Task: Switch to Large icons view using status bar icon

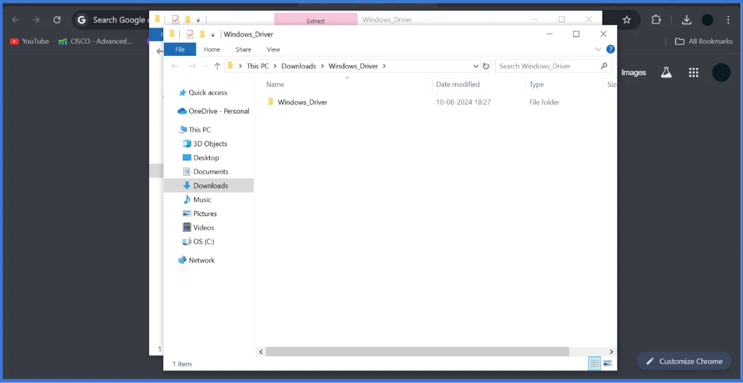Action: coord(608,364)
